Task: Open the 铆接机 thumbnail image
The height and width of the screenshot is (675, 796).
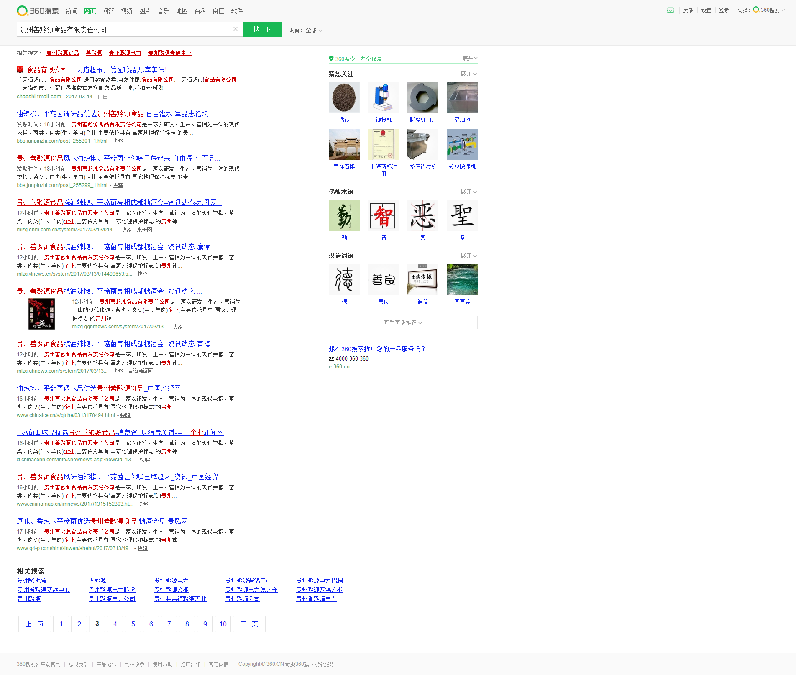Action: [x=384, y=97]
